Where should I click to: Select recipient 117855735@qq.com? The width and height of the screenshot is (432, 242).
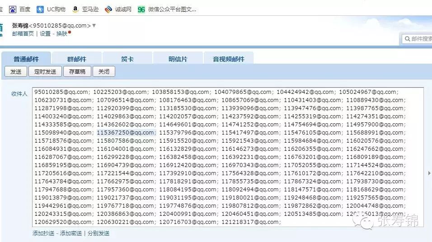pos(250,181)
